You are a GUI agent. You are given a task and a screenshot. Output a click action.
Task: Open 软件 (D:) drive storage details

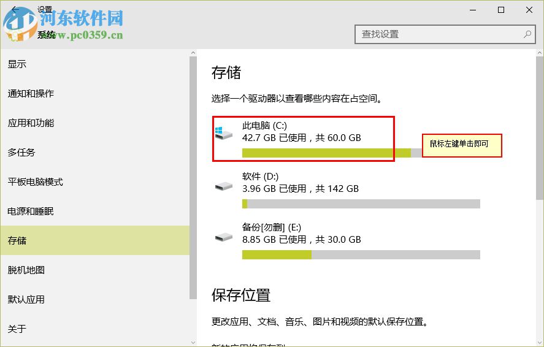coord(346,191)
